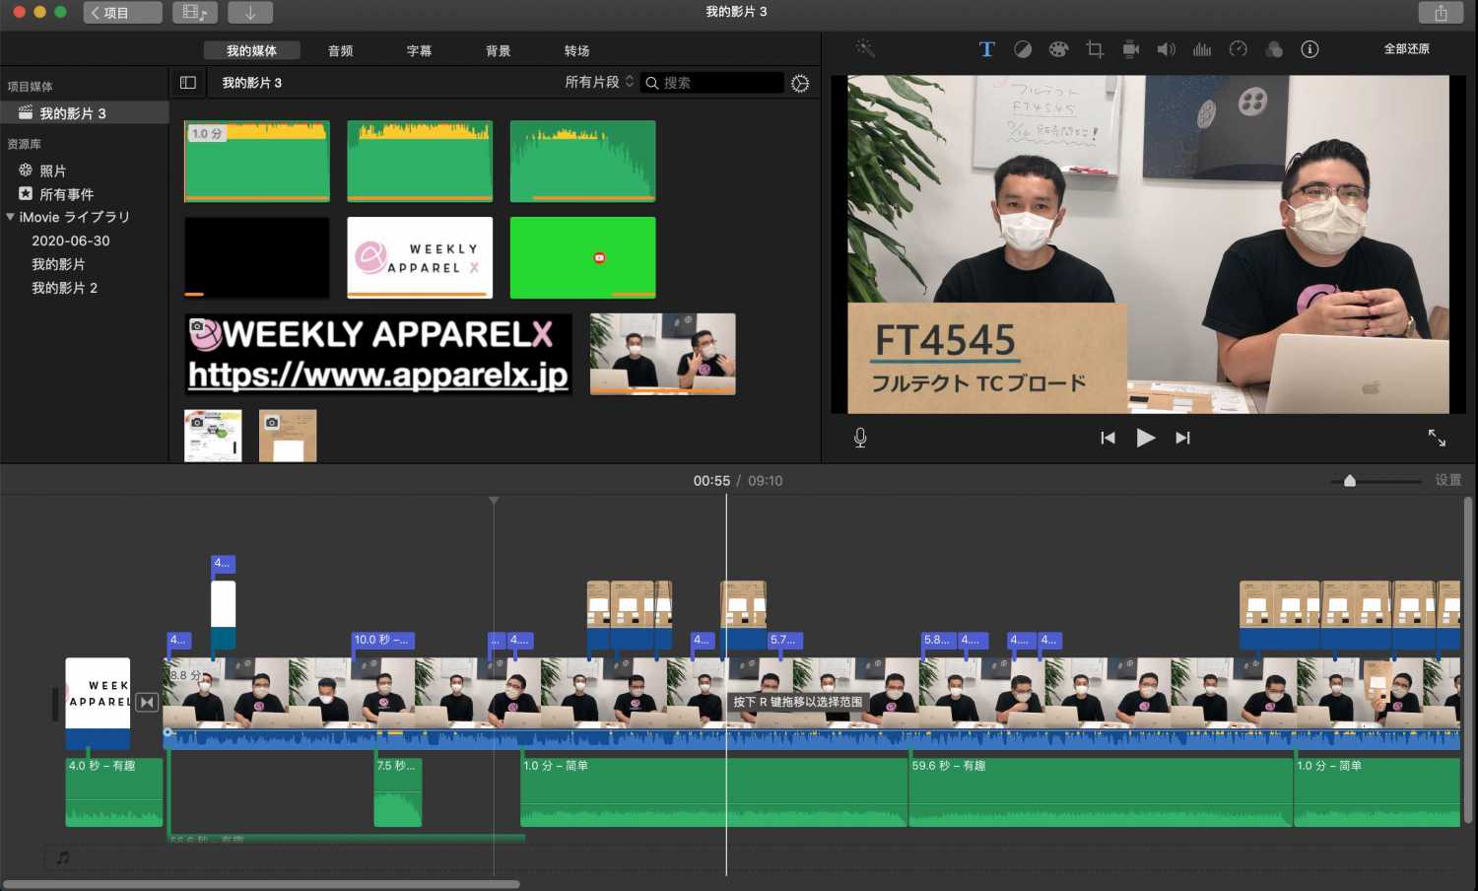Screen dimensions: 1478x891
Task: Open the Color Correction palette icon
Action: point(1058,49)
